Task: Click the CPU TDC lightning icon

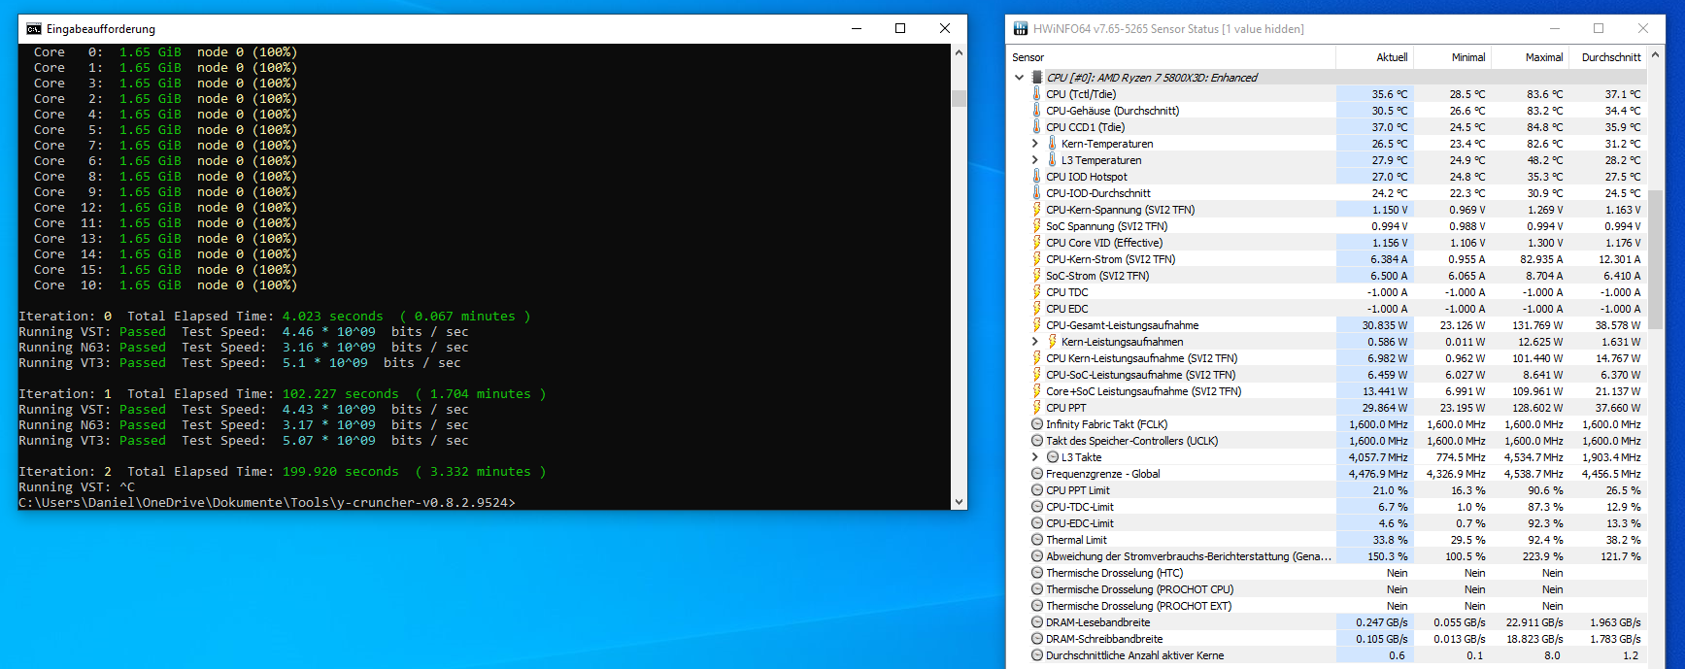Action: pyautogui.click(x=1036, y=292)
